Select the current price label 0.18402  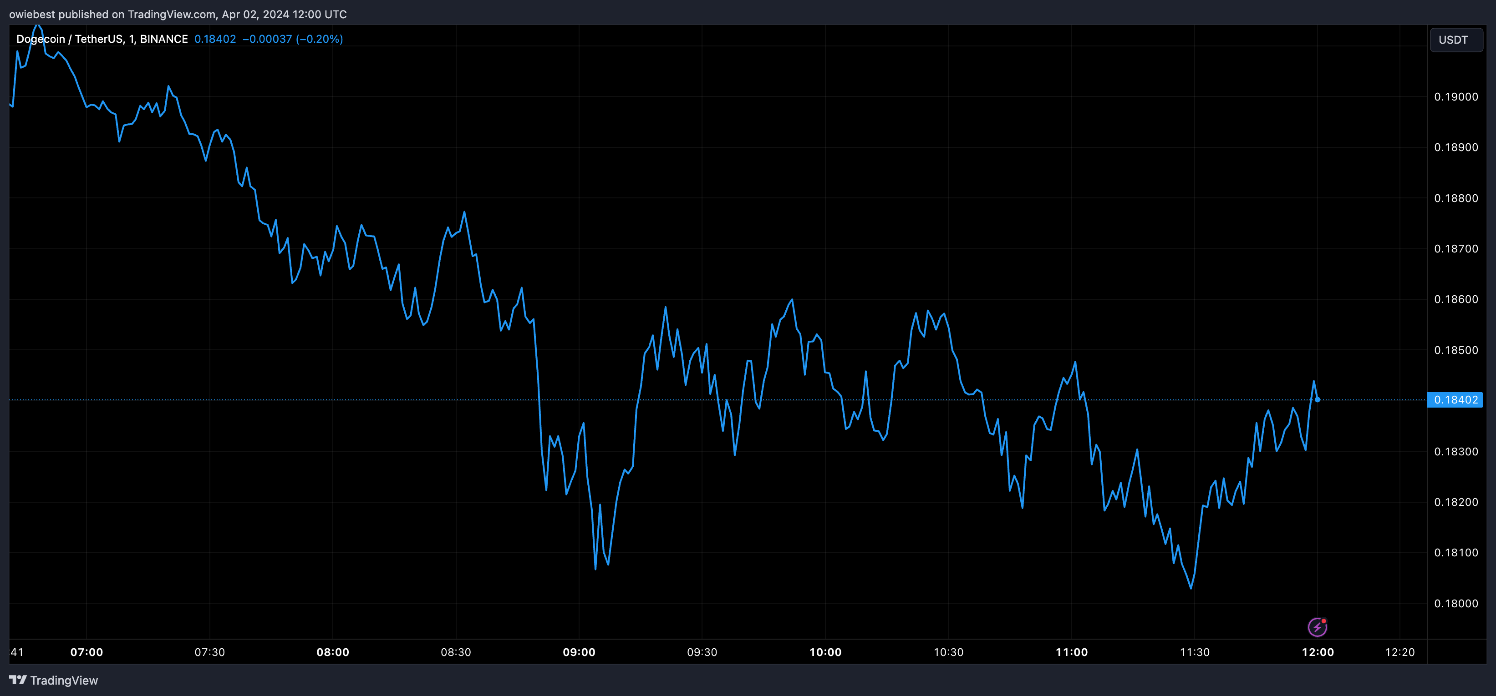click(x=1455, y=399)
